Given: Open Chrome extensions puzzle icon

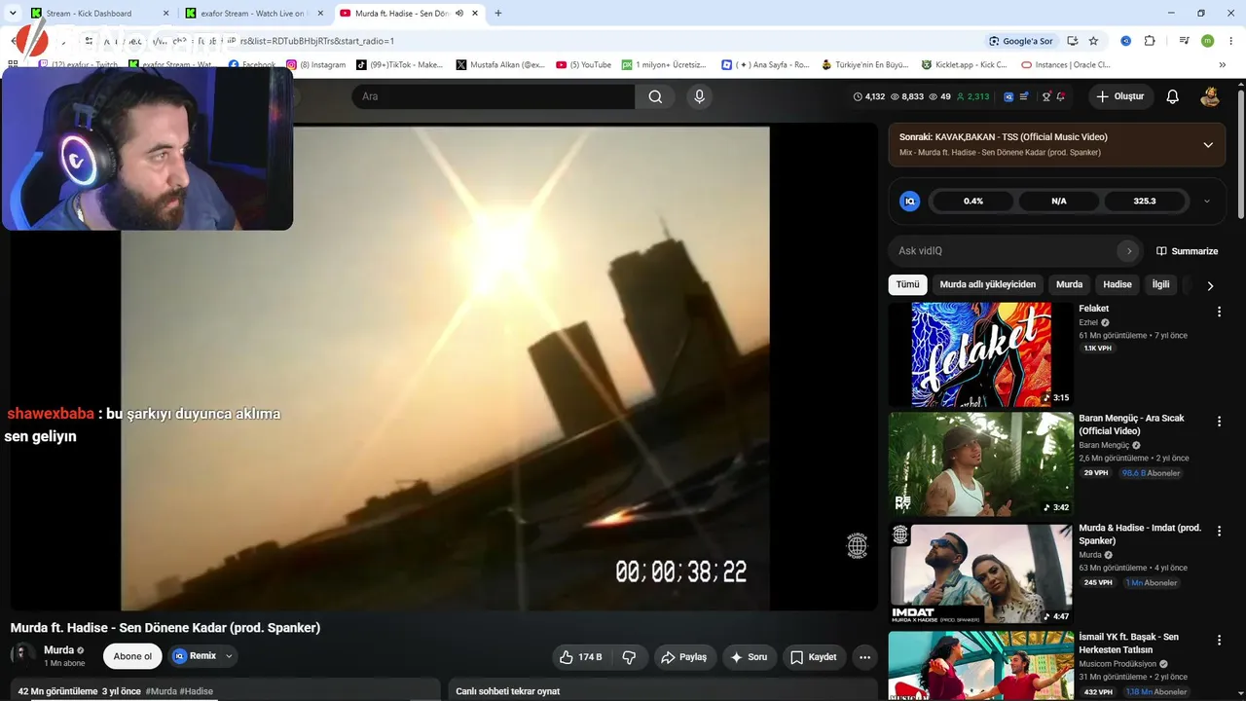Looking at the screenshot, I should pos(1150,41).
